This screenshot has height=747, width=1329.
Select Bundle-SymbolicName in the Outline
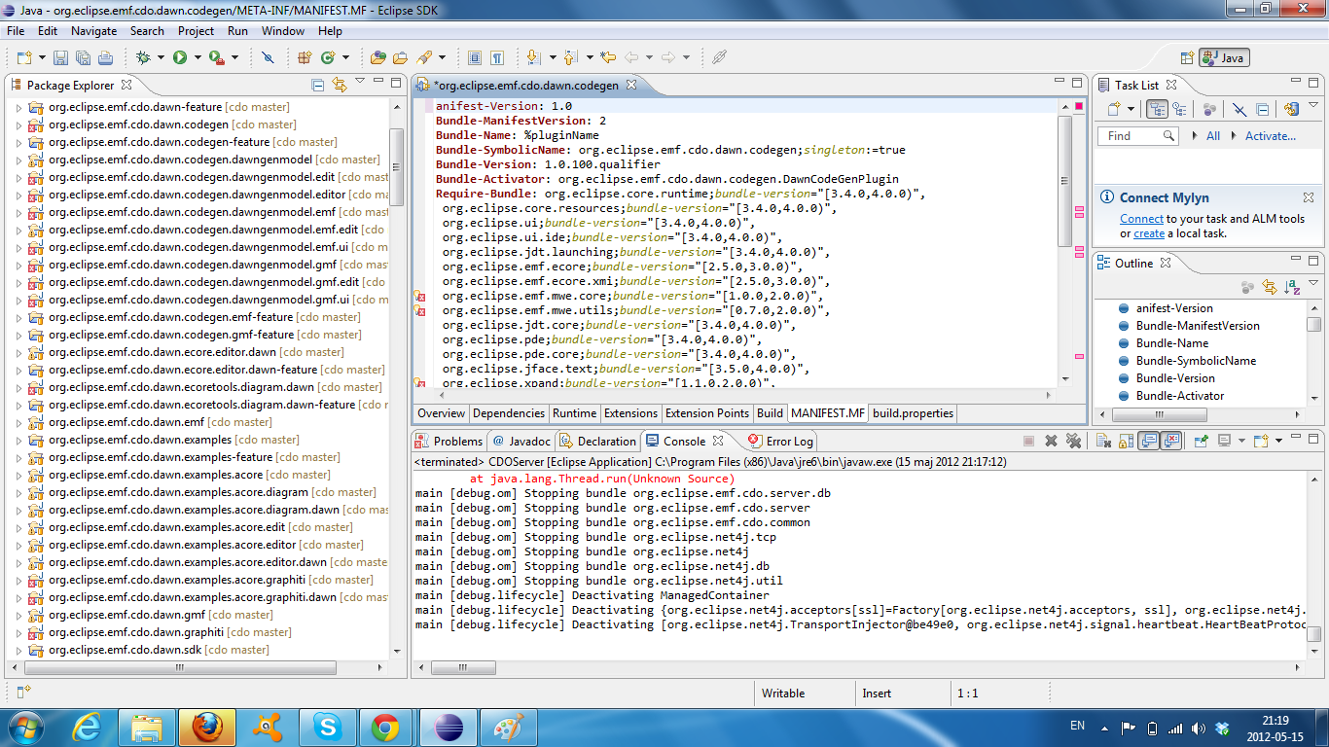[x=1196, y=361]
